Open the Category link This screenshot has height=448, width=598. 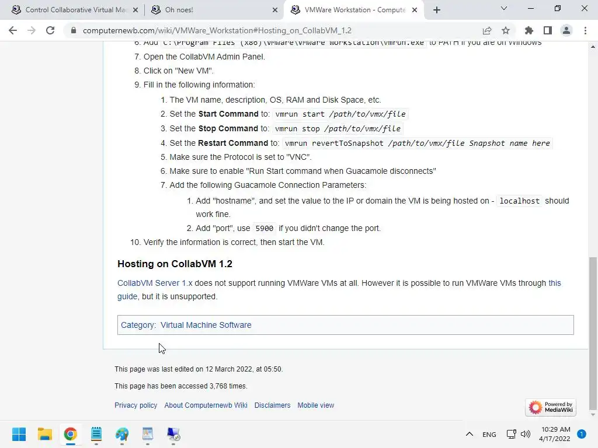[138, 325]
